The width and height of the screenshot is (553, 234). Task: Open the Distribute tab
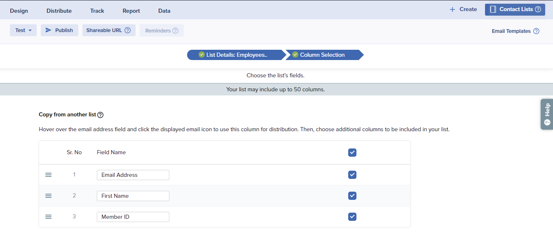(x=59, y=11)
